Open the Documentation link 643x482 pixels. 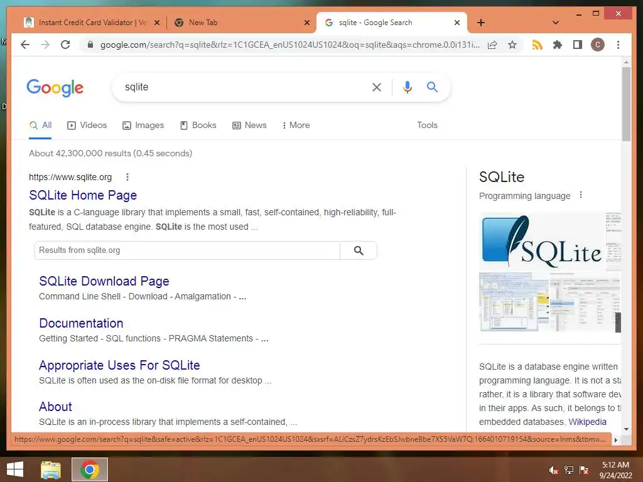[81, 323]
